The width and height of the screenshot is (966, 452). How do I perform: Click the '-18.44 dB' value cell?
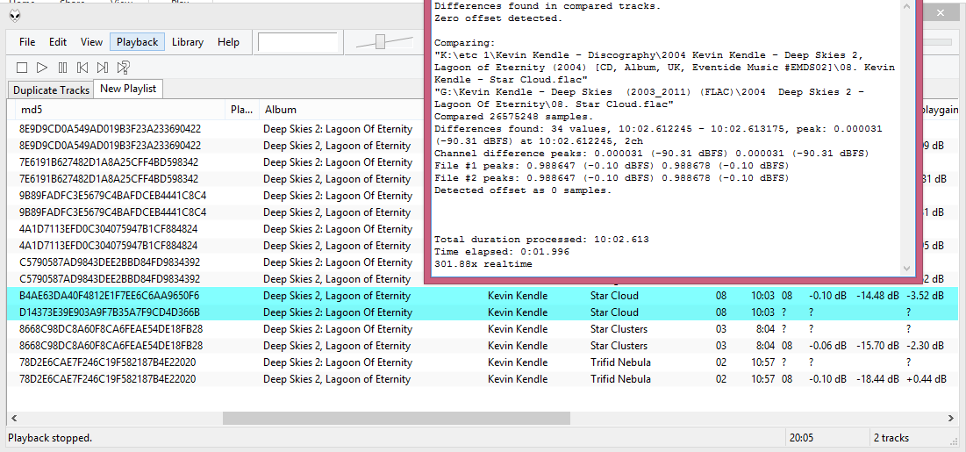pos(877,378)
